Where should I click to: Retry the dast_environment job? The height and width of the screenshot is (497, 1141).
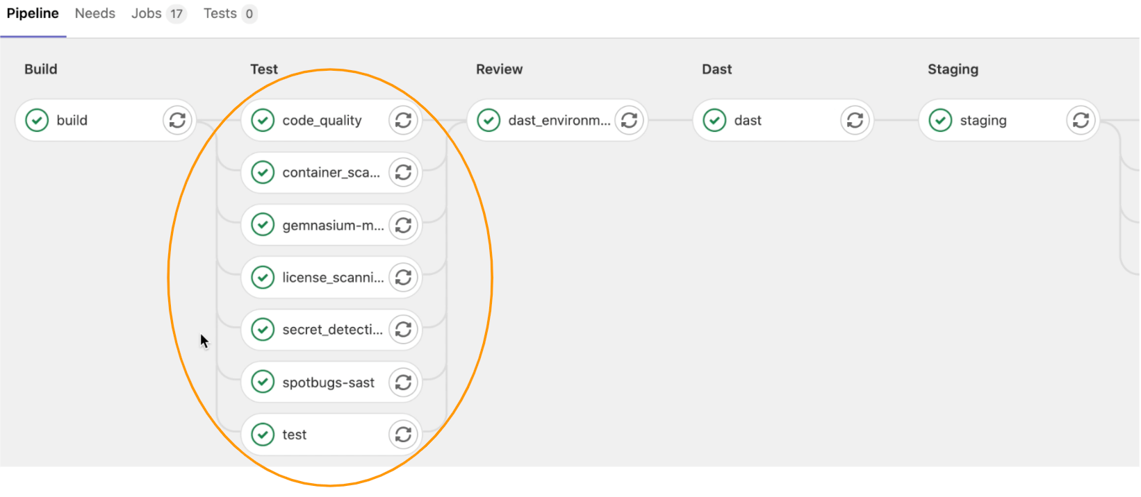629,120
